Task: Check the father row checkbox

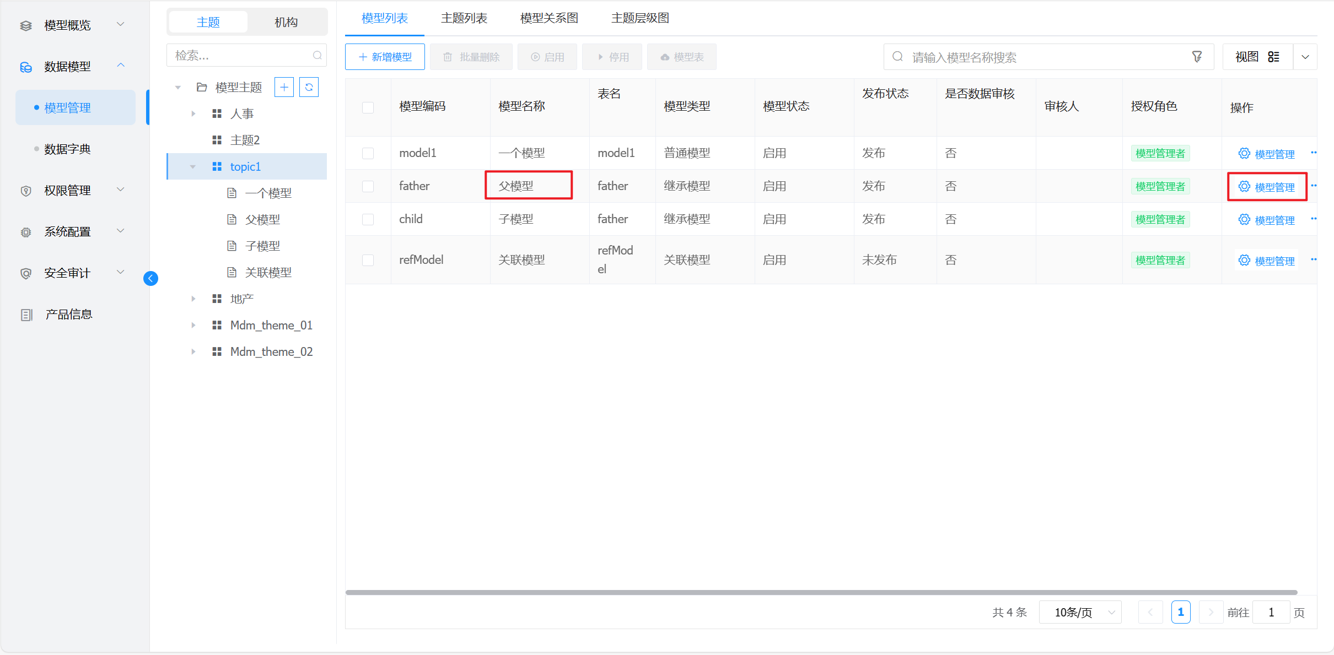Action: point(368,186)
